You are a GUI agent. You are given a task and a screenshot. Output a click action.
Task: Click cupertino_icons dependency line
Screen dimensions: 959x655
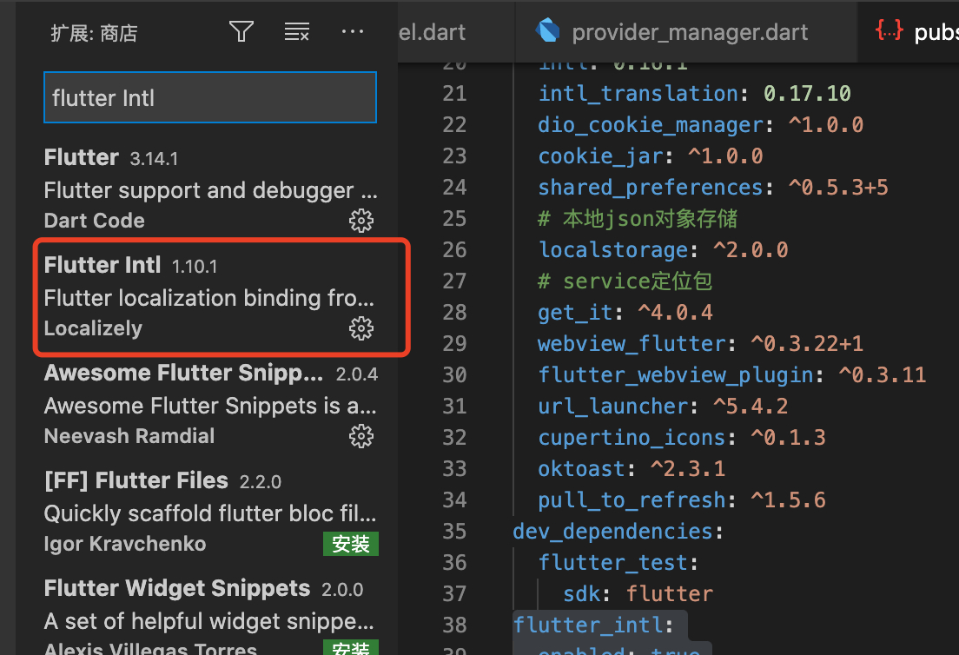(x=682, y=437)
